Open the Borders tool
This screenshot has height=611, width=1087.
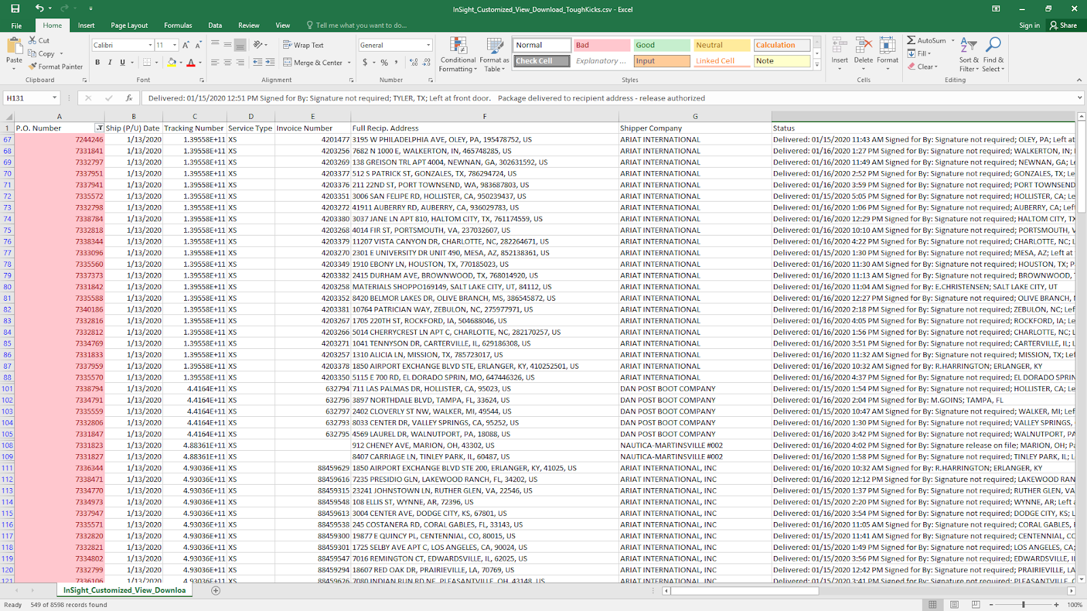pyautogui.click(x=147, y=62)
